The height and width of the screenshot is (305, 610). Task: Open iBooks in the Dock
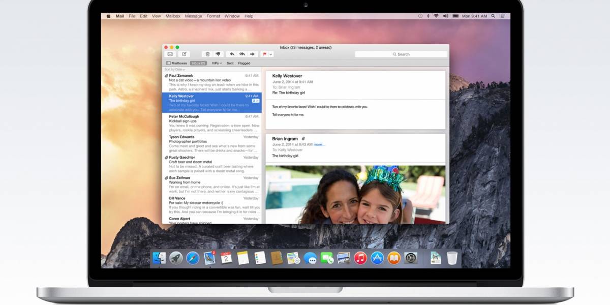[x=394, y=258]
